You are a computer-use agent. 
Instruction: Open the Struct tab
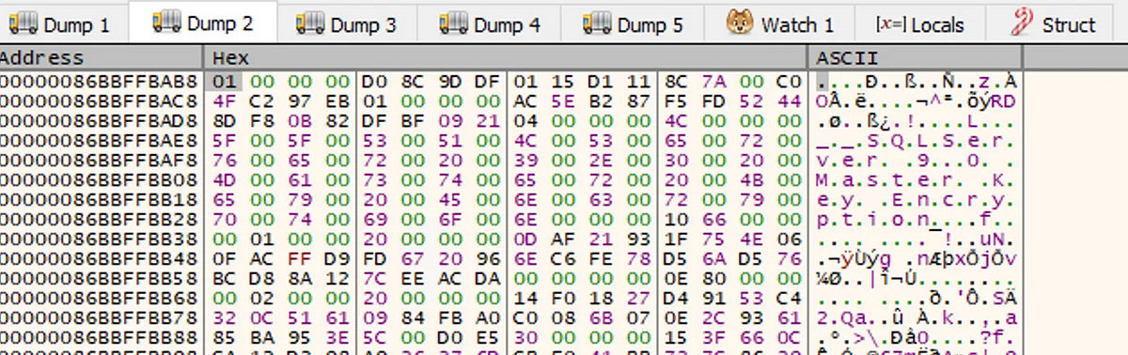click(1055, 24)
